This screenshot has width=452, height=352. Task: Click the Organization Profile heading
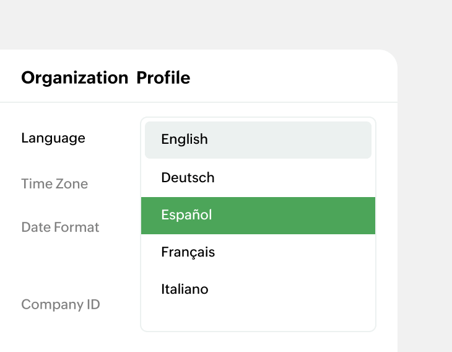(x=105, y=77)
